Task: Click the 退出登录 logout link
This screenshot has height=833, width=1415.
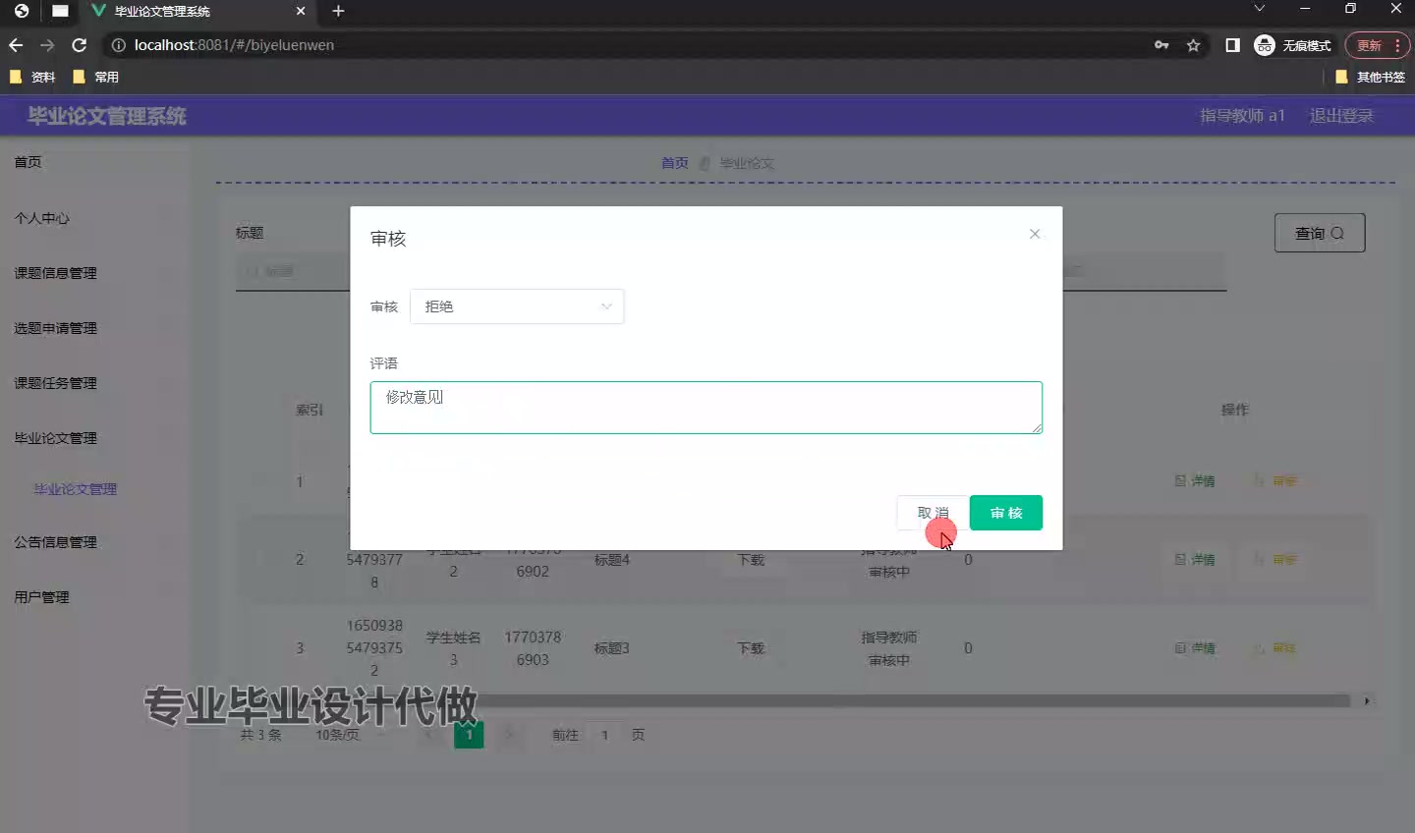Action: point(1341,115)
